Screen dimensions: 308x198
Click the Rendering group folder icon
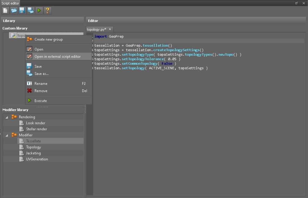tap(14, 117)
